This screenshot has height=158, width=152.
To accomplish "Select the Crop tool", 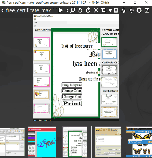I will click(104, 10).
